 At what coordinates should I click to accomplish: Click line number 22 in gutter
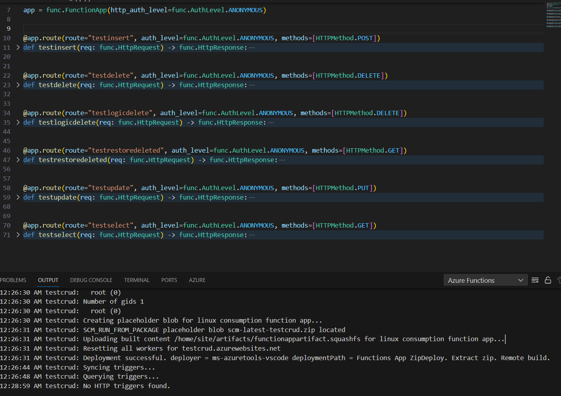pos(7,75)
